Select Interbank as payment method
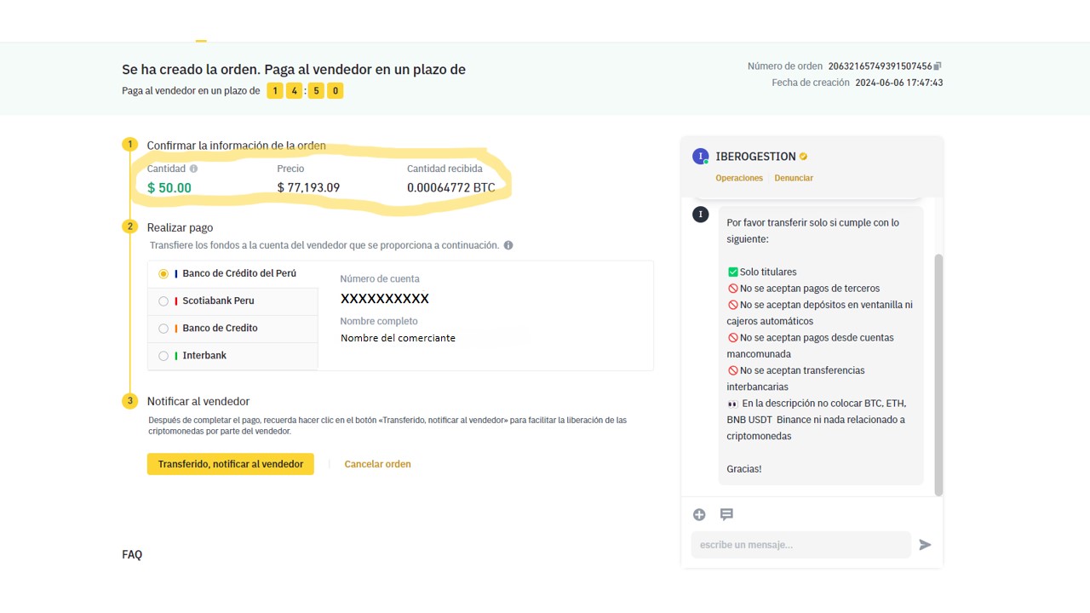The height and width of the screenshot is (613, 1090). [163, 356]
